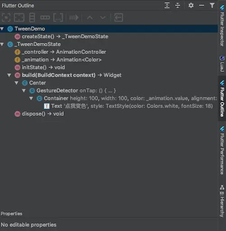
Task: Collapse the GestureDetector node
Action: (24, 90)
